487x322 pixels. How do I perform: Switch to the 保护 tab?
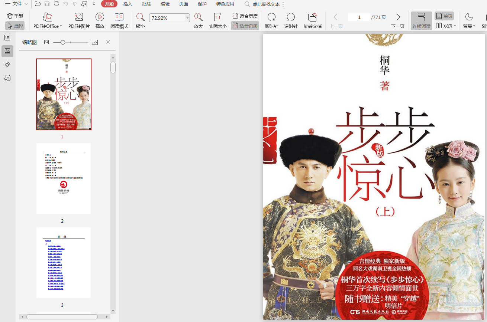[202, 4]
